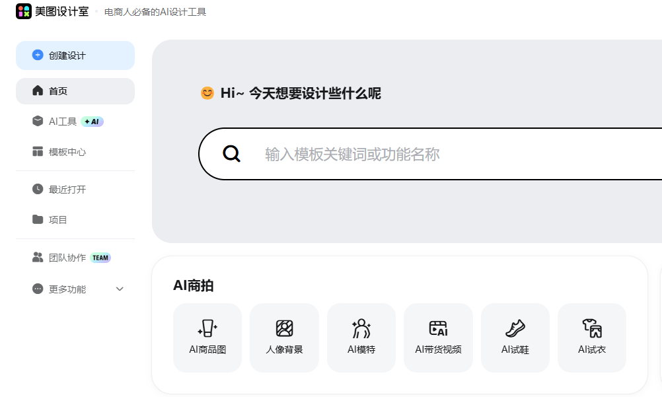Launch the AI模特 tool
Viewport: 662px width, 397px height.
(x=361, y=338)
